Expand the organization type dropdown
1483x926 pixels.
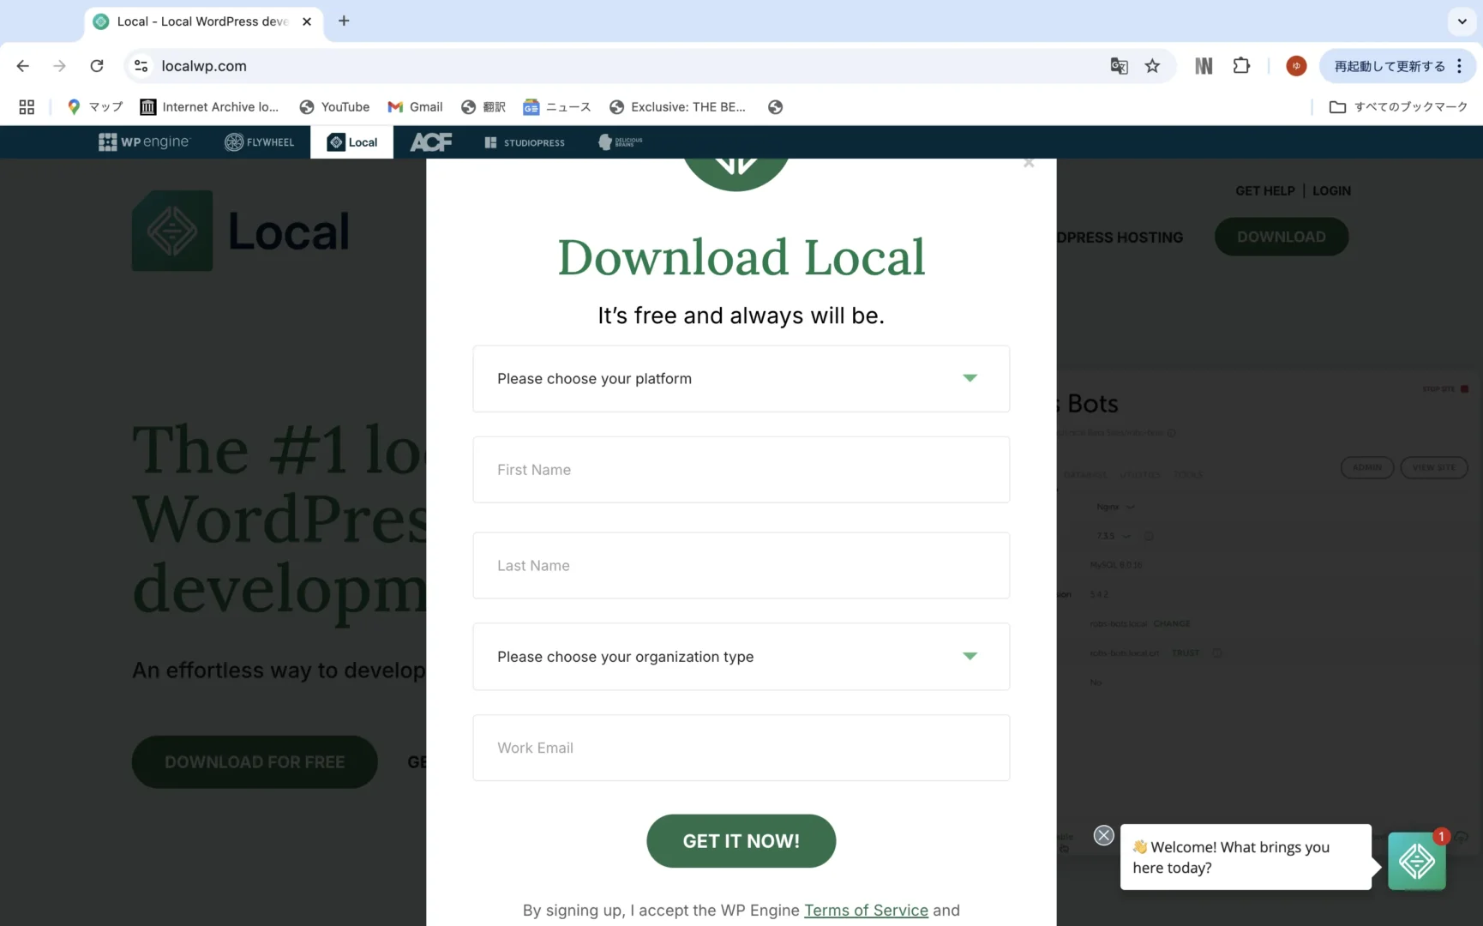point(741,657)
